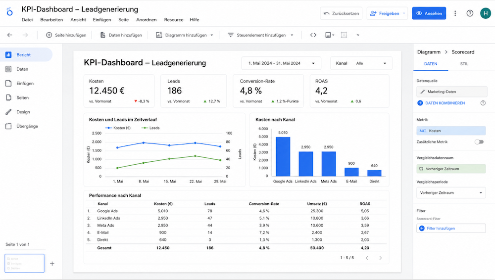Click the undo arrow in toolbar
The height and width of the screenshot is (280, 495).
click(10, 35)
